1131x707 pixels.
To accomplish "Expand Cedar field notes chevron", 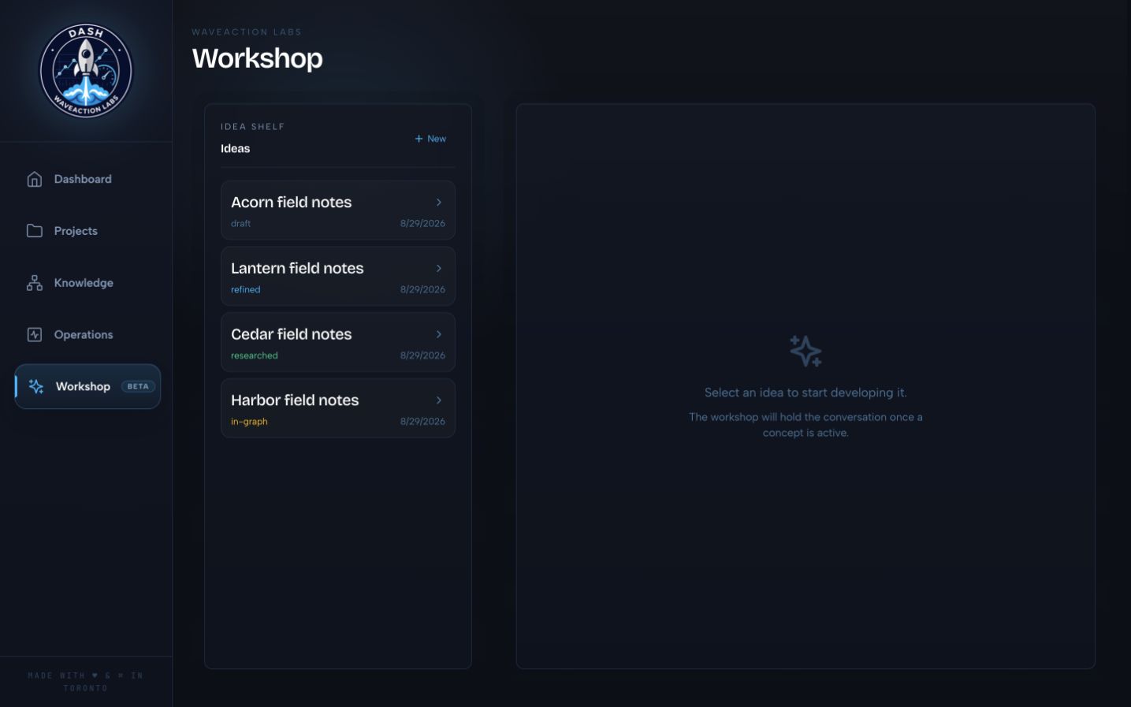I will (x=439, y=334).
